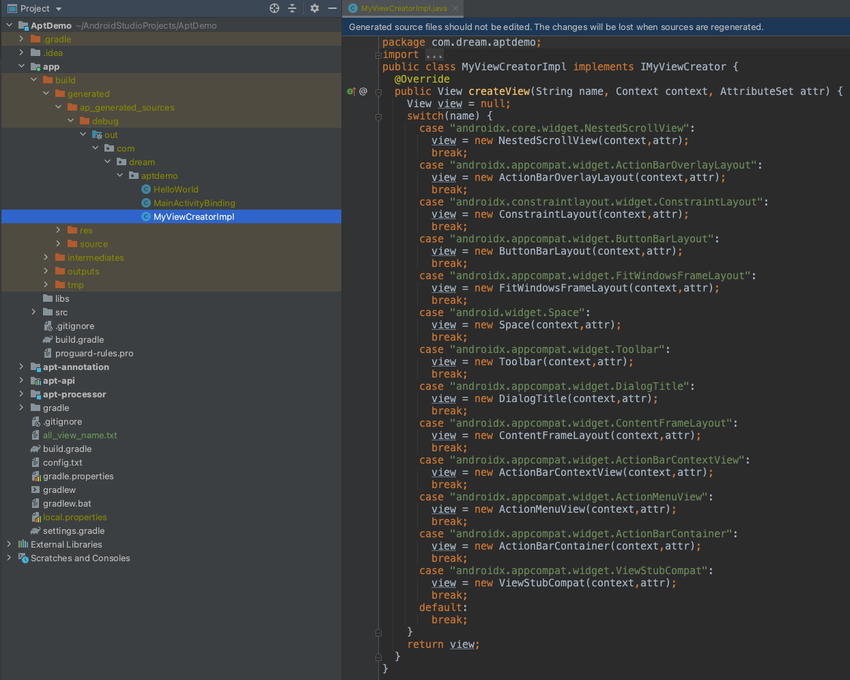Collapse the com package node
Viewport: 850px width, 680px height.
pyautogui.click(x=95, y=148)
